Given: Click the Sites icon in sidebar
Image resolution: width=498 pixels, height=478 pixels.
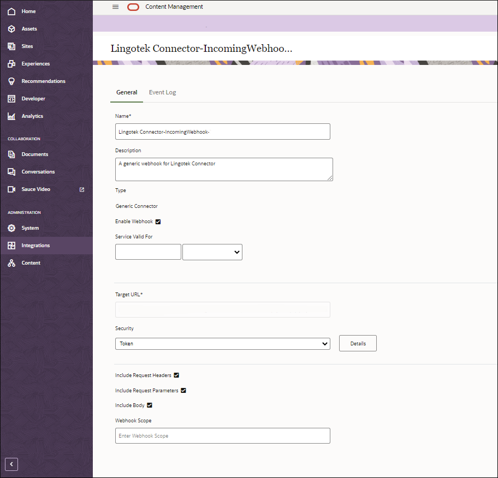Looking at the screenshot, I should (11, 46).
